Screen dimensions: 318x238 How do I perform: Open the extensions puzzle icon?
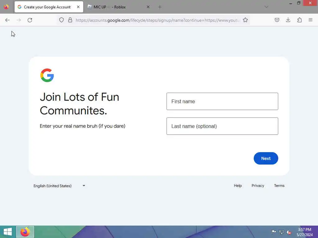pyautogui.click(x=299, y=20)
